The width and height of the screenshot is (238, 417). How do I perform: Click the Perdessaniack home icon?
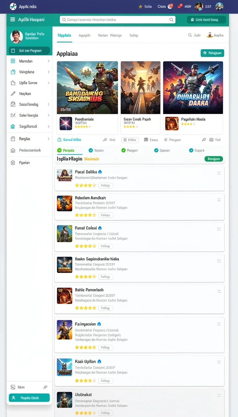13,150
